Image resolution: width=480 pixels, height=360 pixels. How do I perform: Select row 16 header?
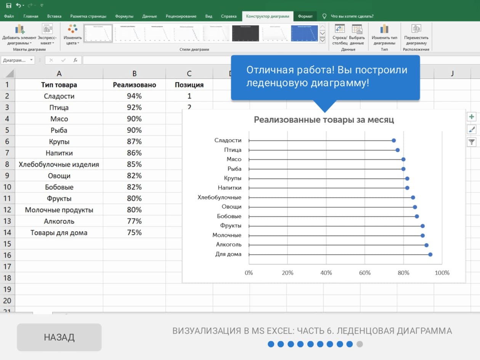(8, 255)
